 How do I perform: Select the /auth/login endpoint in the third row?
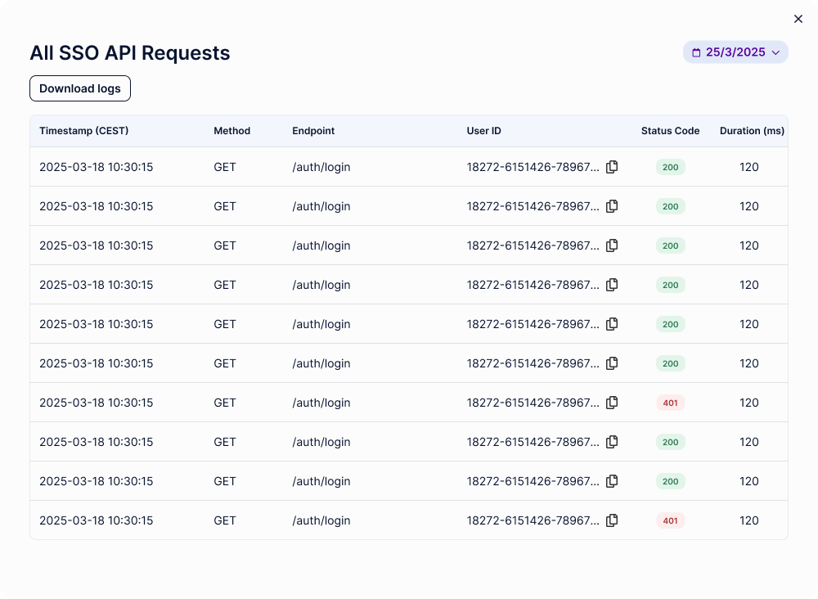tap(321, 245)
